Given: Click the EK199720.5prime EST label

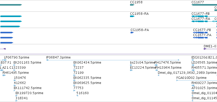Looking at the screenshot, I should pyautogui.click(x=29, y=93).
